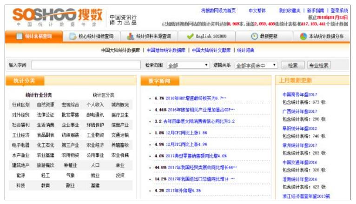Select 中国大陆统计数据库
This screenshot has width=356, height=204.
coord(120,50)
